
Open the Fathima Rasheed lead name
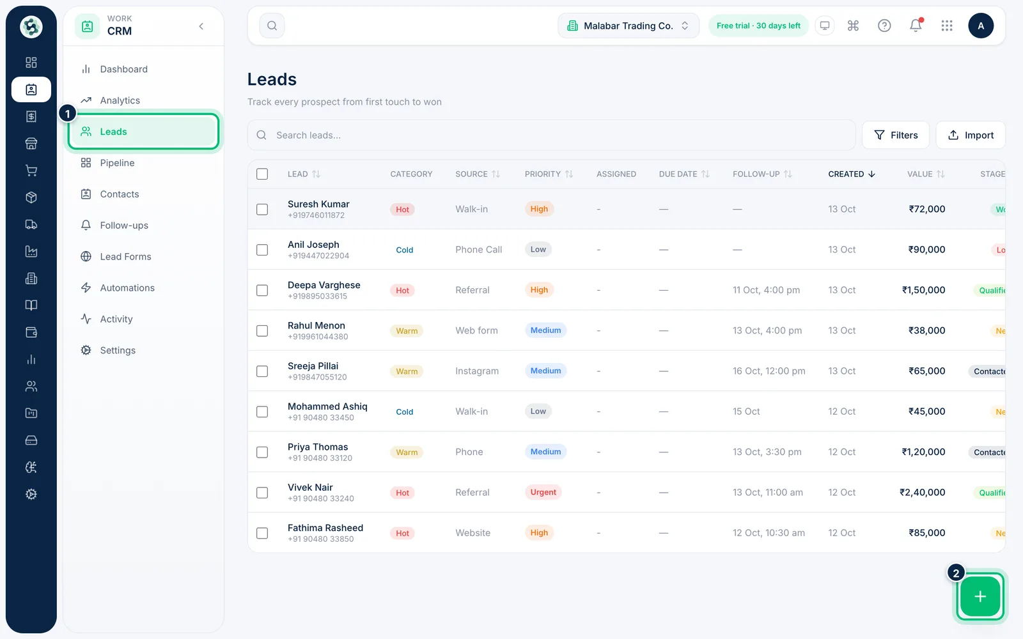[325, 528]
